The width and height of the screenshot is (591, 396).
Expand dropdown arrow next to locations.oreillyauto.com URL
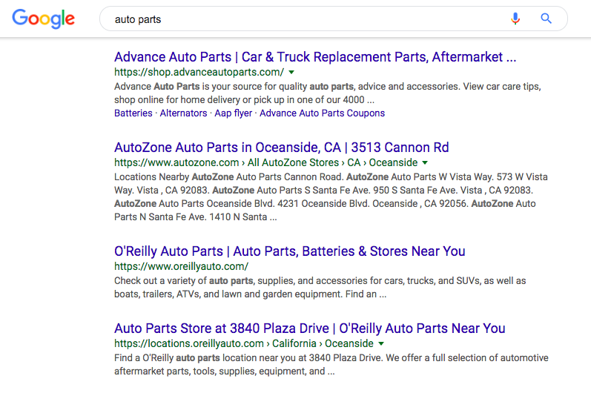click(x=380, y=343)
